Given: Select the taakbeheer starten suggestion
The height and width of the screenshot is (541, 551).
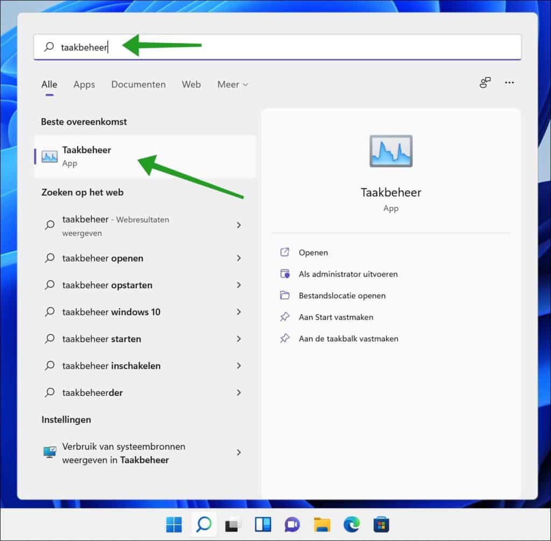Looking at the screenshot, I should (x=145, y=339).
